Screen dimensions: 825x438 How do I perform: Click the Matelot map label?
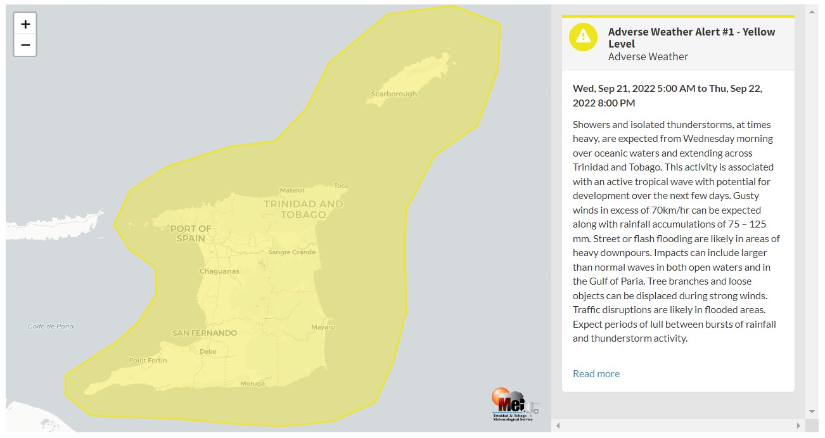tap(292, 190)
